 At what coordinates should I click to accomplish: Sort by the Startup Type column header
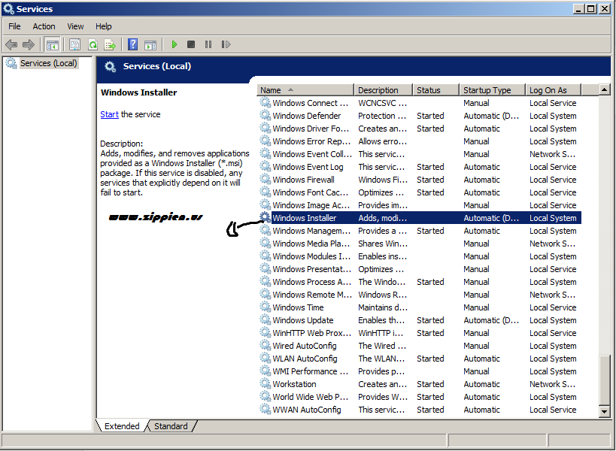[x=492, y=90]
